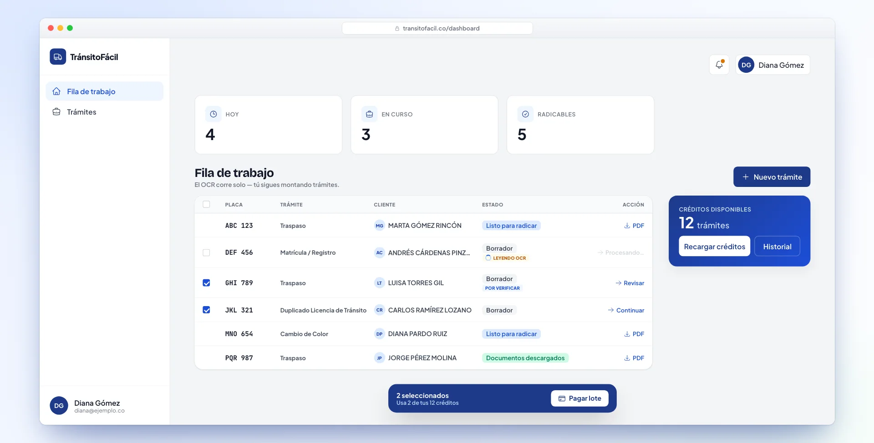Download PDF for plate ABC 123

[634, 226]
